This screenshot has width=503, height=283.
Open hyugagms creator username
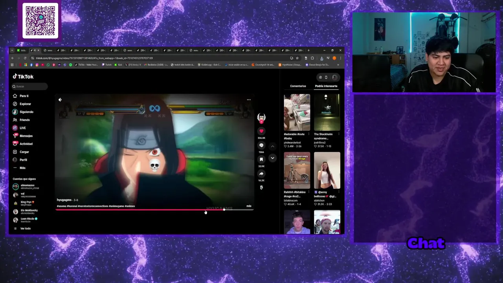(64, 200)
